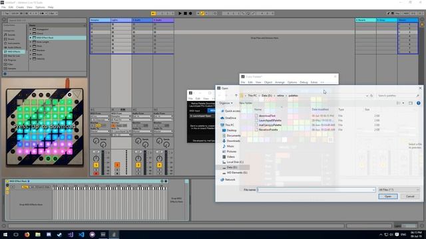Select OneDrive in Open dialog sidebar

228,118
